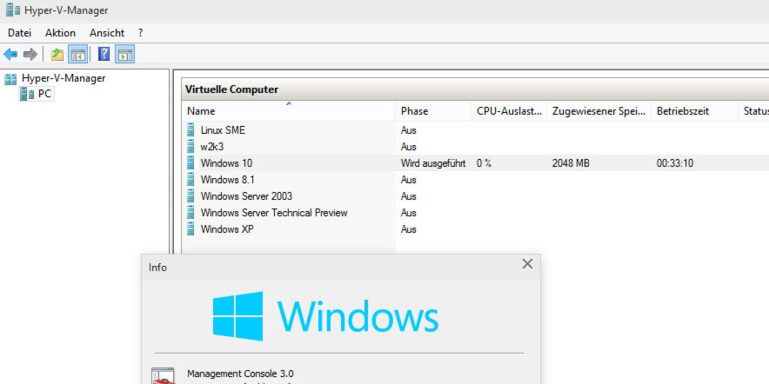
Task: Click the 2048 MB memory cell
Action: click(x=571, y=163)
